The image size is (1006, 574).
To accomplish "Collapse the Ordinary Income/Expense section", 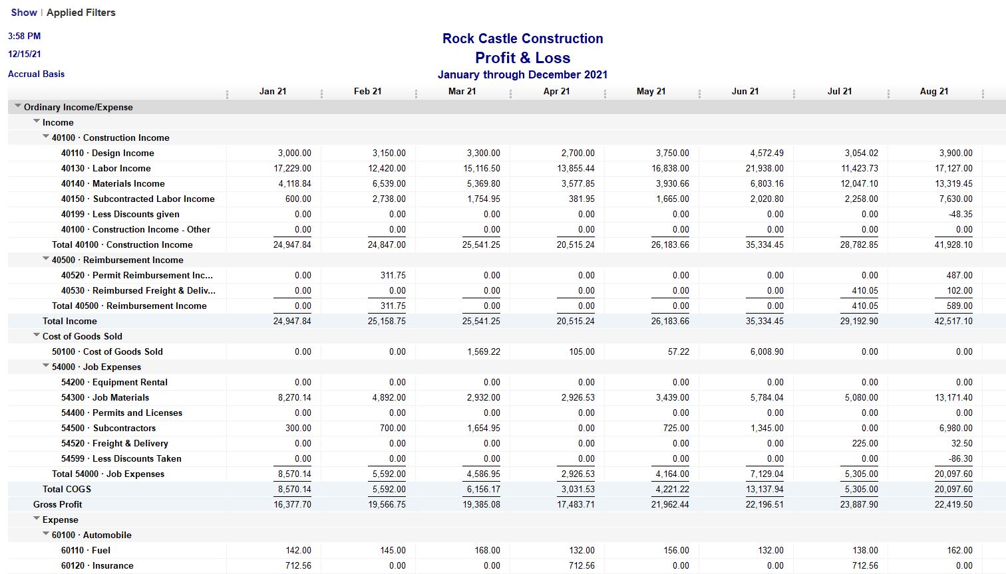I will 18,106.
